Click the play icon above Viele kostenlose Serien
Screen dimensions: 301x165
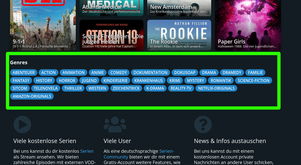22,124
